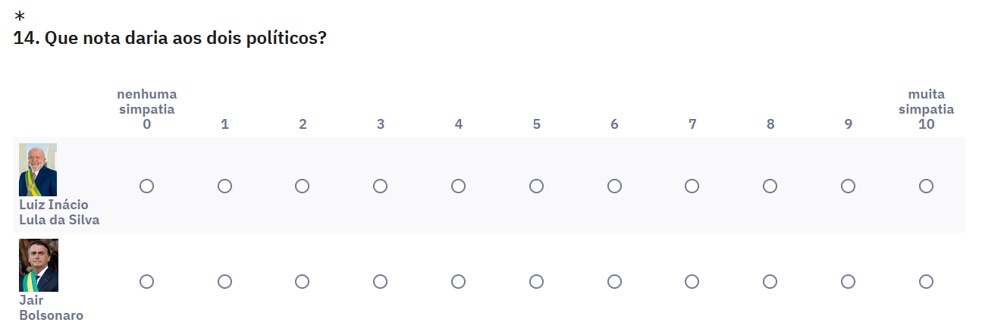Click the photo above Luiz Inácio Lula da Silva

click(x=38, y=170)
